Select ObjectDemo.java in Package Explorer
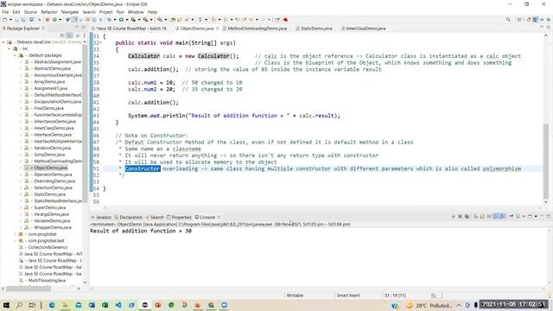553x311 pixels. 50,168
